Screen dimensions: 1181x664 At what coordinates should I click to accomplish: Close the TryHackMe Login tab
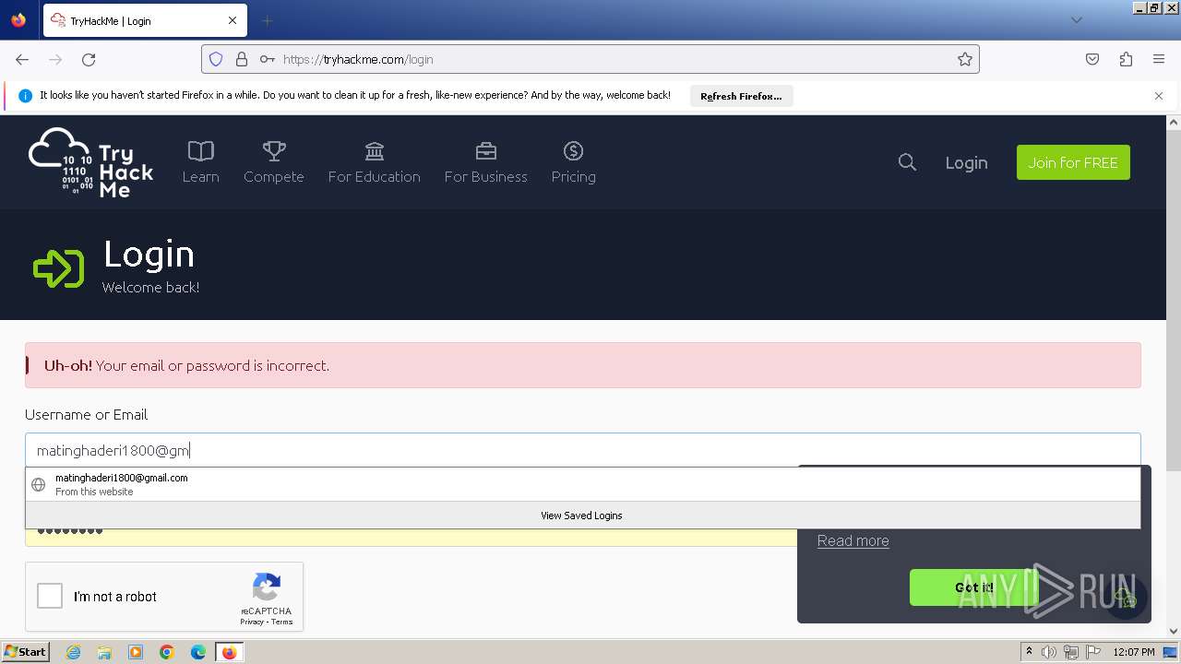click(x=233, y=20)
